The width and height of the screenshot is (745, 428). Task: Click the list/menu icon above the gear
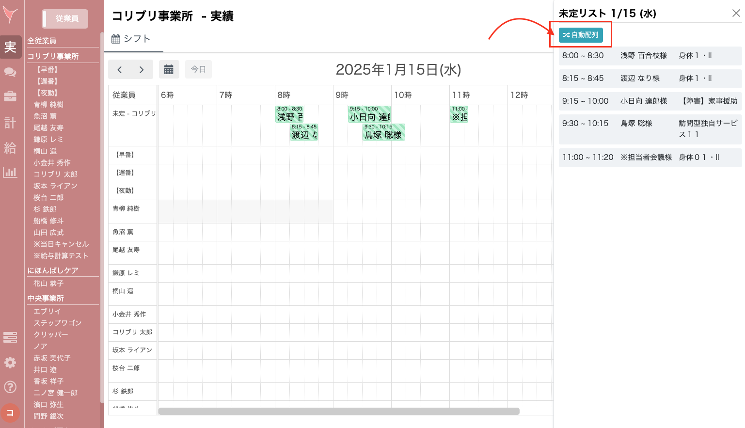[10, 337]
